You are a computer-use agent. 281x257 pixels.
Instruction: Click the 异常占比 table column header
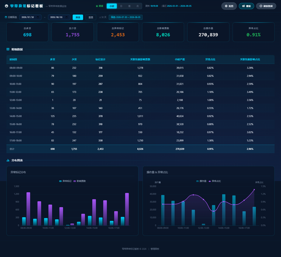pos(210,59)
